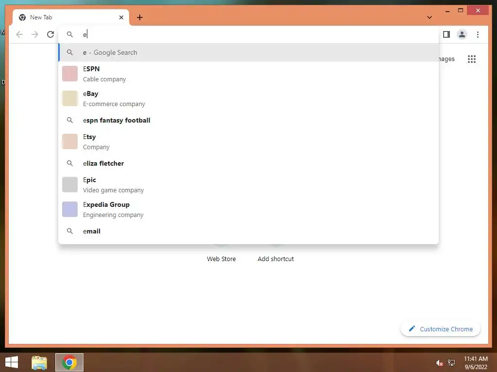
Task: Click magnifier icon beside 'eliza fletcher'
Action: point(70,163)
